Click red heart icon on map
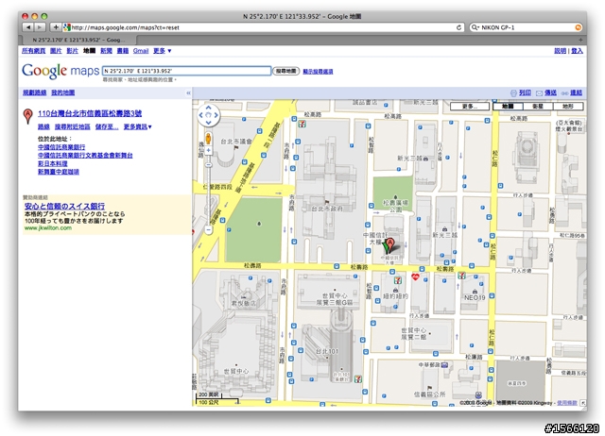Image resolution: width=605 pixels, height=436 pixels. pos(415,277)
